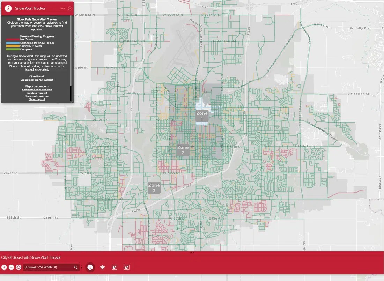Click the info icon on the panel header

coord(8,8)
